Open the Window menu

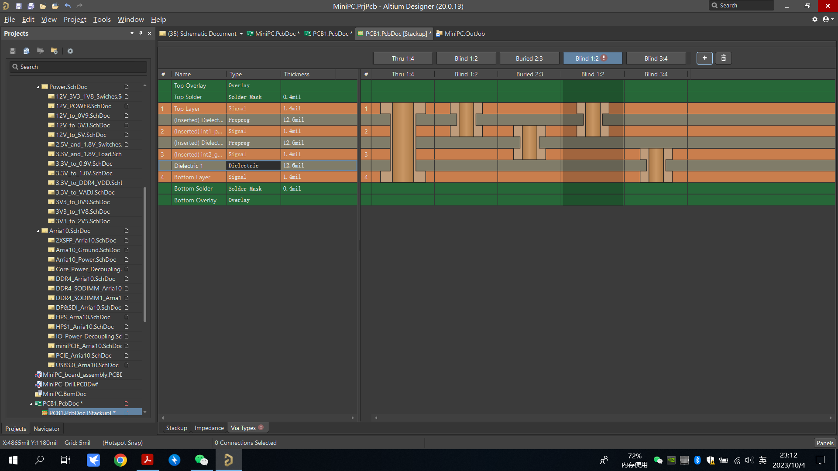click(x=131, y=19)
